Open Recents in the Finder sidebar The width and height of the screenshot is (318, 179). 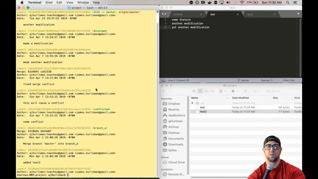coord(171,109)
